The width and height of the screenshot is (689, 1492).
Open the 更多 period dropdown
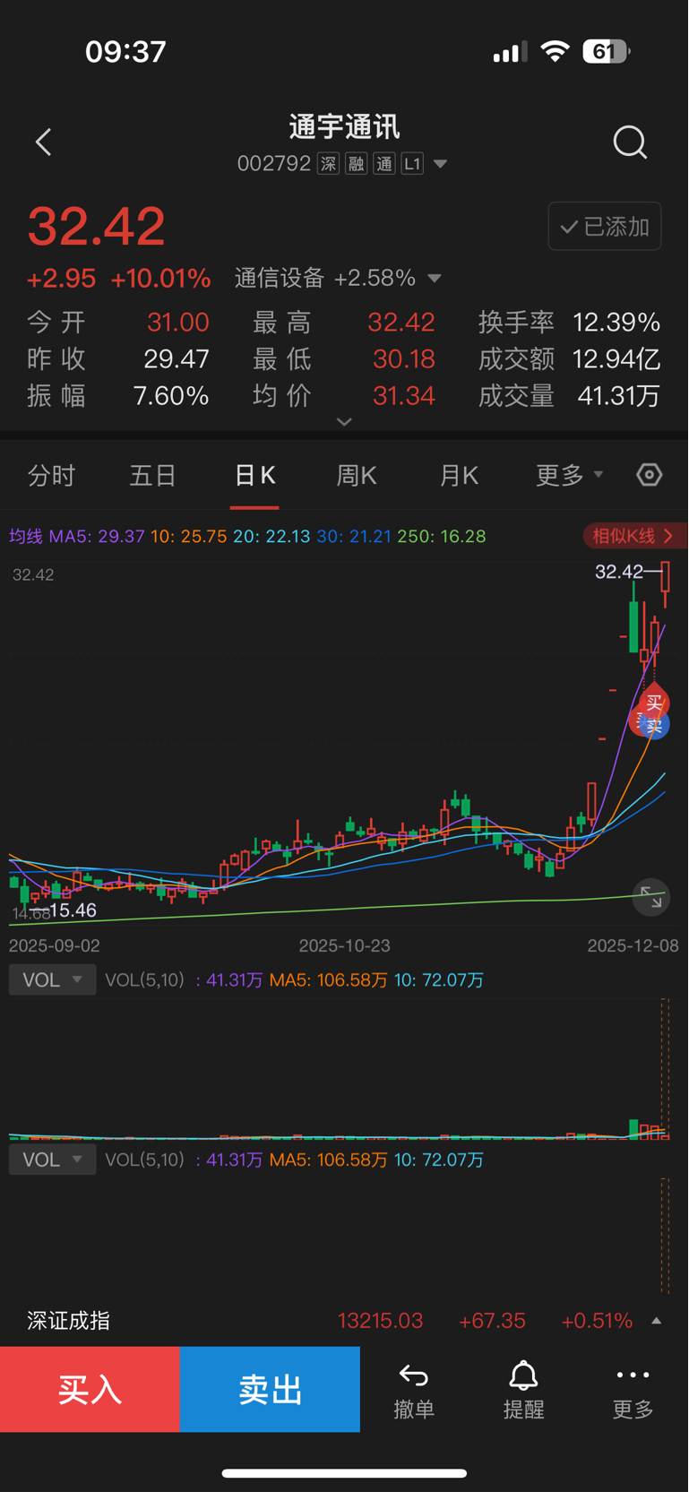(569, 475)
